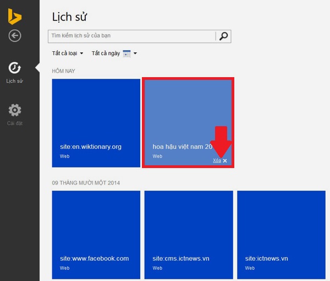Expand the Tất cả ngày date filter
This screenshot has height=281, width=330.
click(107, 53)
